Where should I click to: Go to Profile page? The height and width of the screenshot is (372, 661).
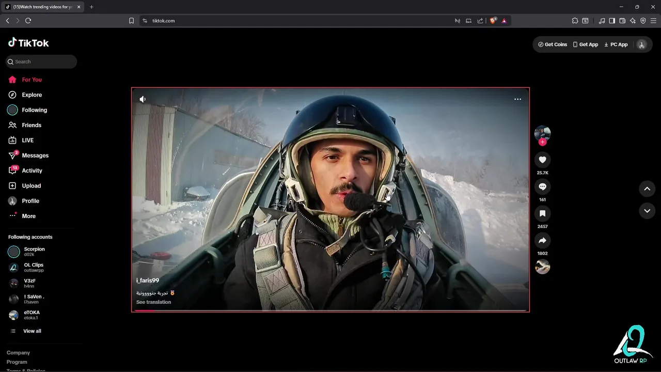click(x=24, y=201)
